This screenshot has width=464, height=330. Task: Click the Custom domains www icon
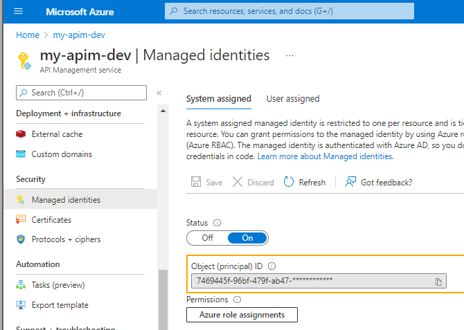pos(21,154)
